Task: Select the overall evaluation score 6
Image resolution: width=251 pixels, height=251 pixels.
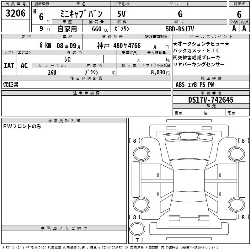Action: 239,14
